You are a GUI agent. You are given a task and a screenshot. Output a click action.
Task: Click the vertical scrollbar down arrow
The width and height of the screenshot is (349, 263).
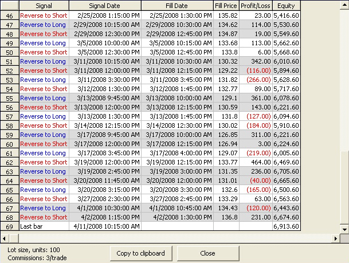coord(344,229)
